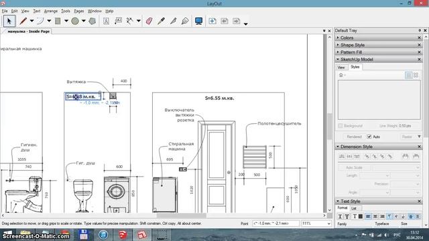Select the Polygon tool
The image size is (429, 241).
[93, 21]
